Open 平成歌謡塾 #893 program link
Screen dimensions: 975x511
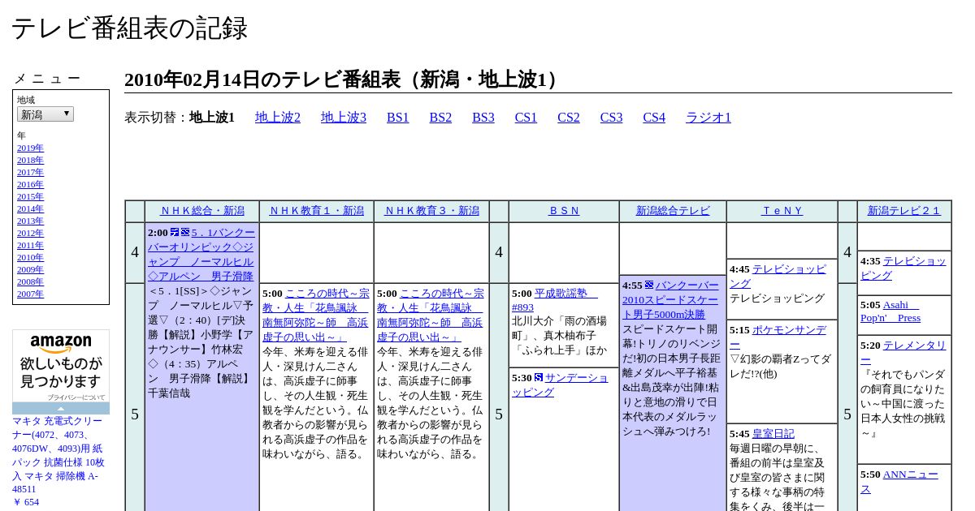(x=554, y=300)
